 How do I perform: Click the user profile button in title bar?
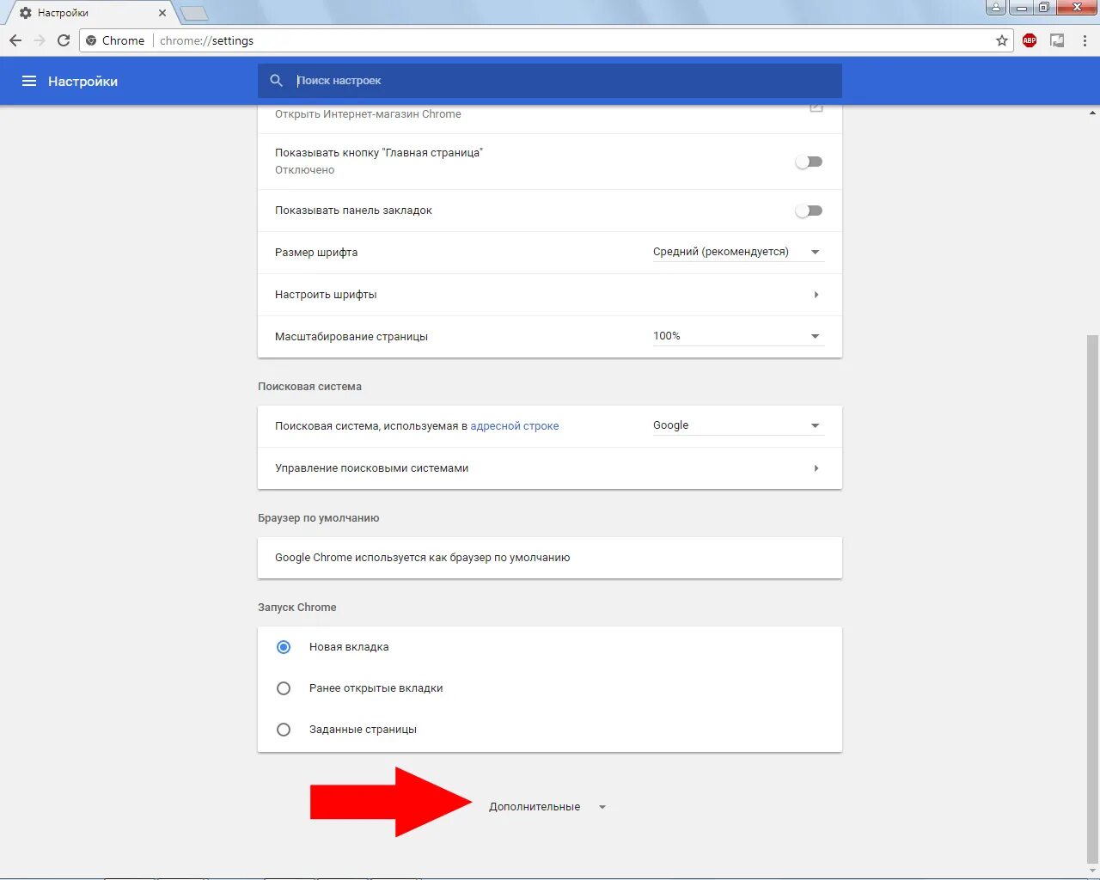click(996, 8)
